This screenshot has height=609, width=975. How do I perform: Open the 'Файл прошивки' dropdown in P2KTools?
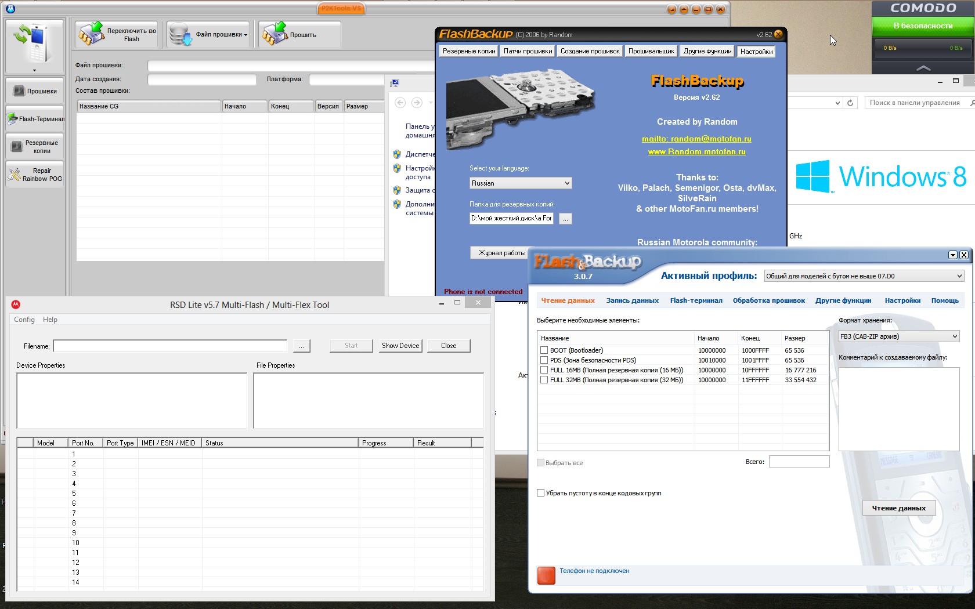point(208,35)
